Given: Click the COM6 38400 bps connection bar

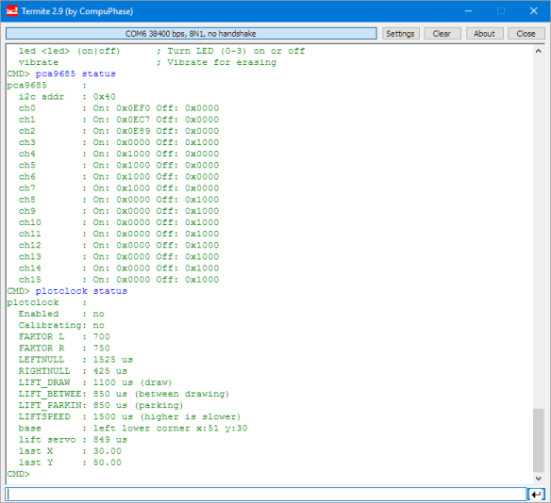Looking at the screenshot, I should click(192, 34).
